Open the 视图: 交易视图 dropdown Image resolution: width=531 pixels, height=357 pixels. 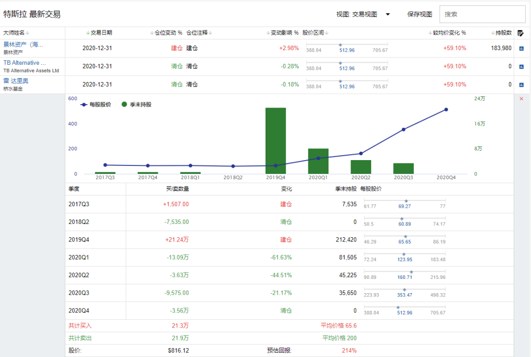click(x=363, y=14)
